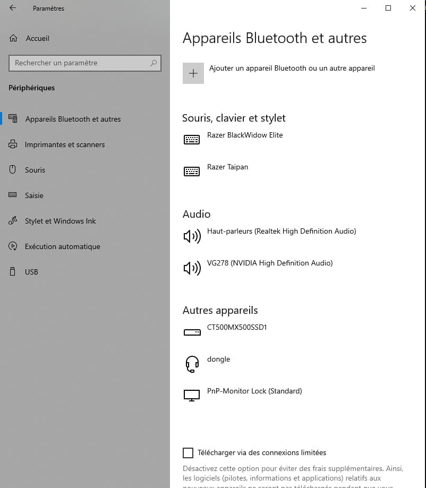
Task: Close the Paramètres window
Action: click(412, 8)
